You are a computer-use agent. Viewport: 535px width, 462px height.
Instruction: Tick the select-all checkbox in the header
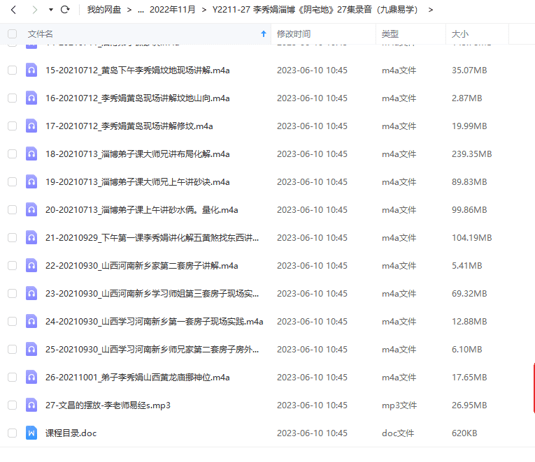pyautogui.click(x=12, y=33)
